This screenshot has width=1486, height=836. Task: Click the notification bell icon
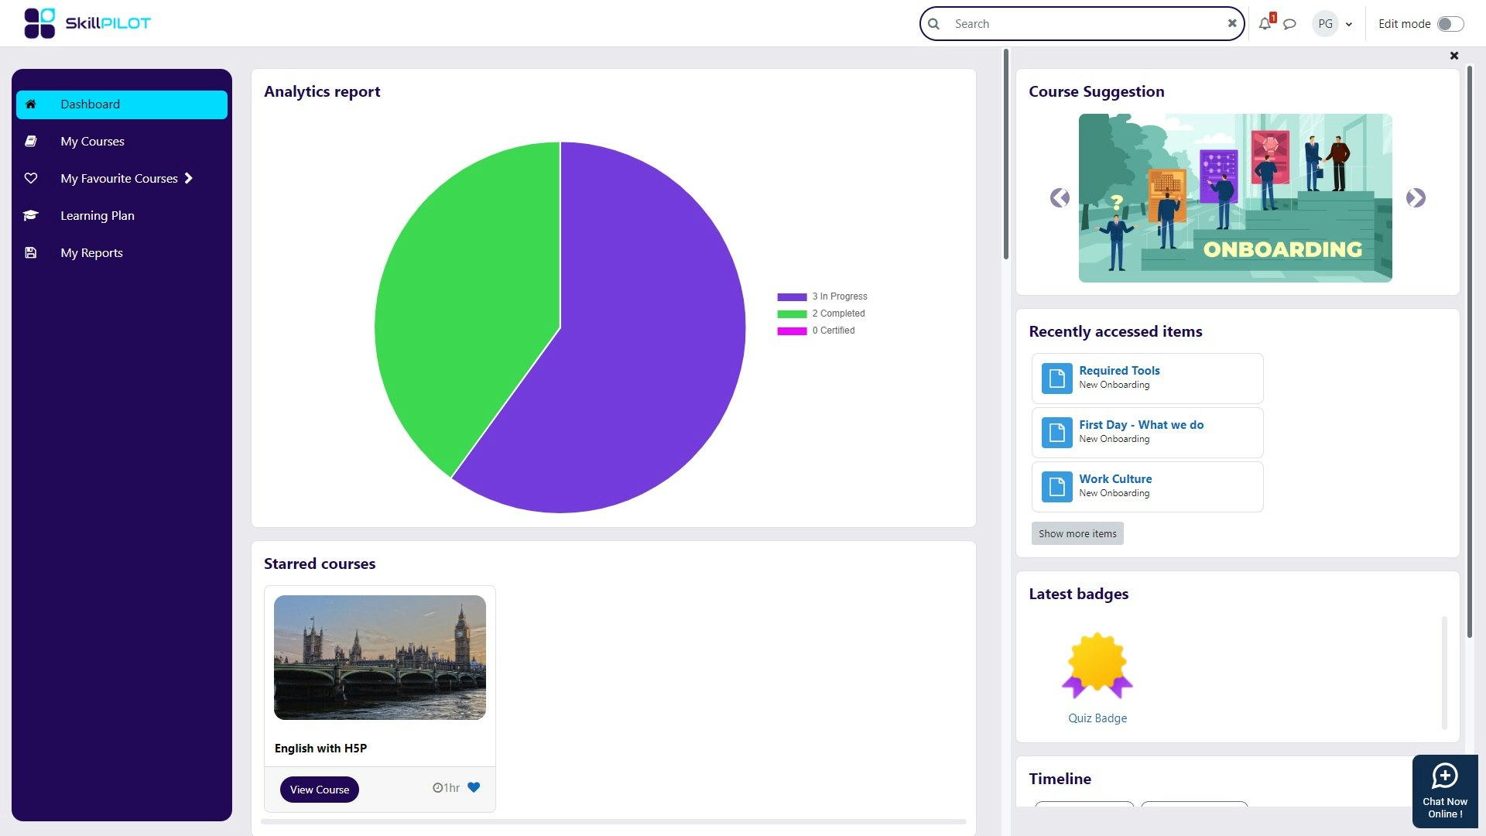(1265, 24)
